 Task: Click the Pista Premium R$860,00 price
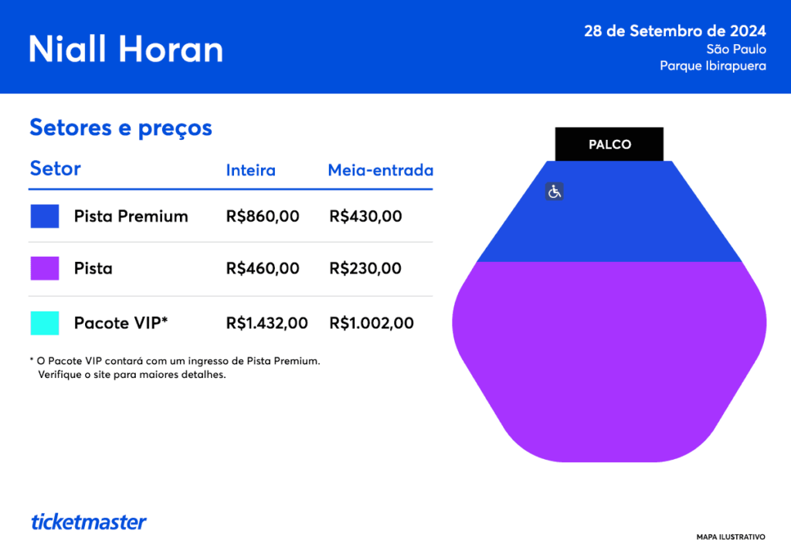[263, 216]
